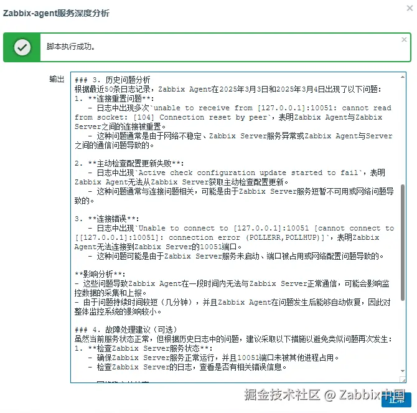Click the 'Active check configuration update started to fail' text
Viewport: 417px width, 413px height.
click(x=249, y=173)
